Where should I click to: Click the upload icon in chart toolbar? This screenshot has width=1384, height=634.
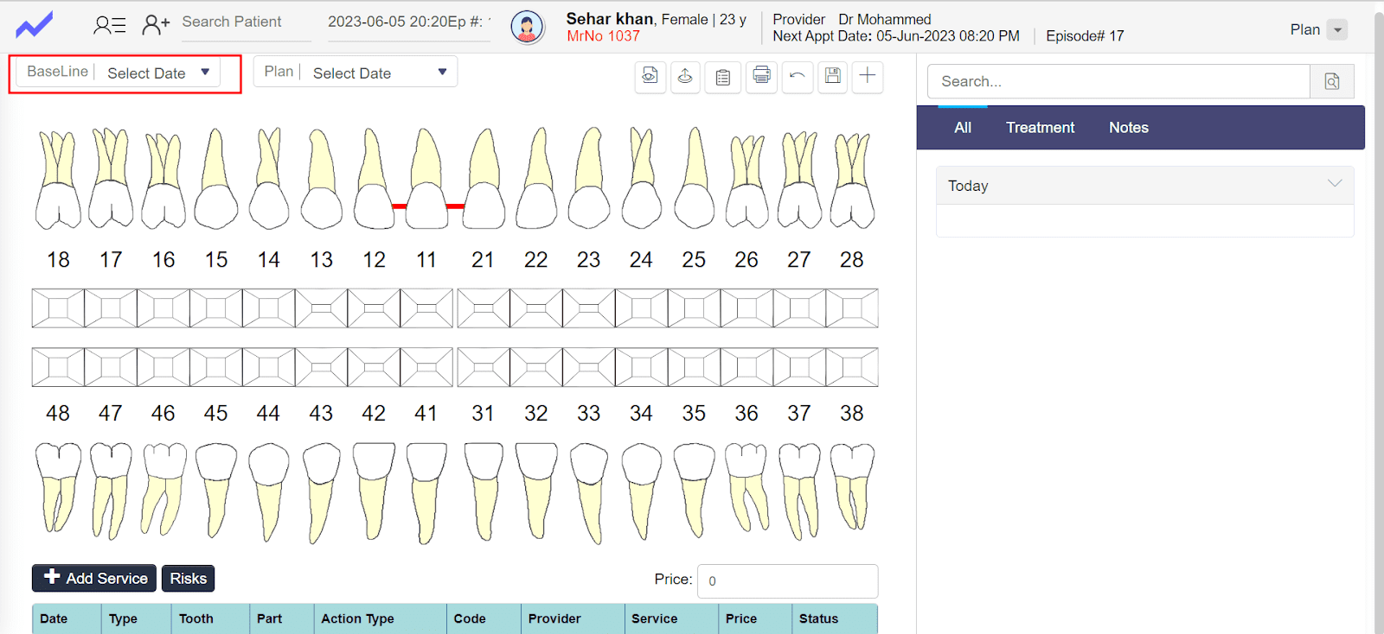(x=685, y=76)
